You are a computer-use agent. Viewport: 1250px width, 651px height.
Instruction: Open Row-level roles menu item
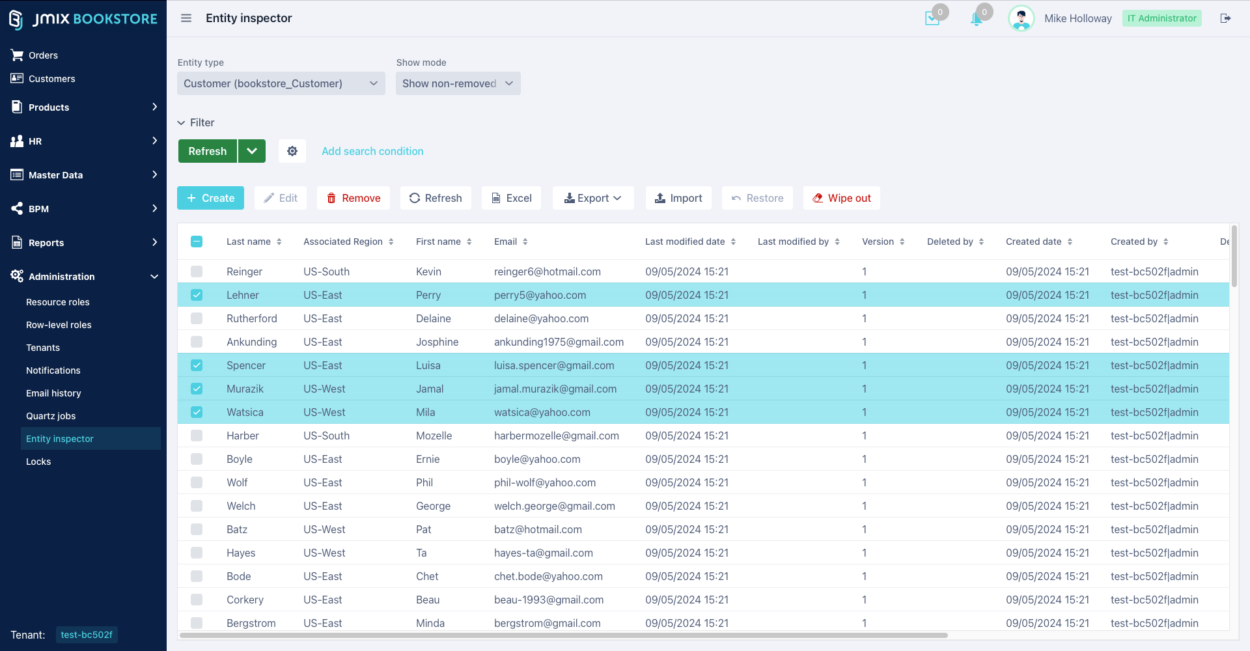59,325
